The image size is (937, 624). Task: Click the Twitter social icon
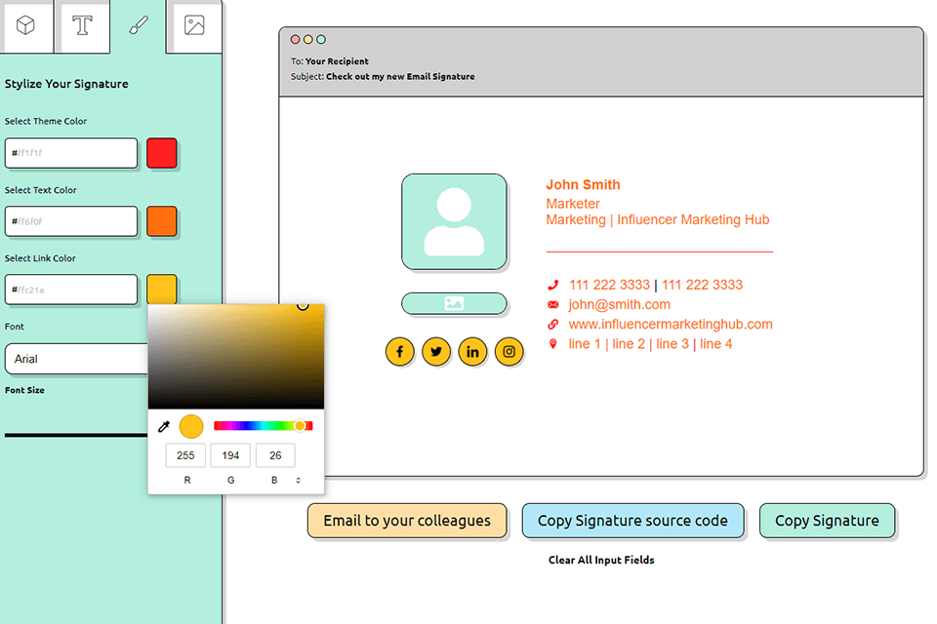[436, 352]
